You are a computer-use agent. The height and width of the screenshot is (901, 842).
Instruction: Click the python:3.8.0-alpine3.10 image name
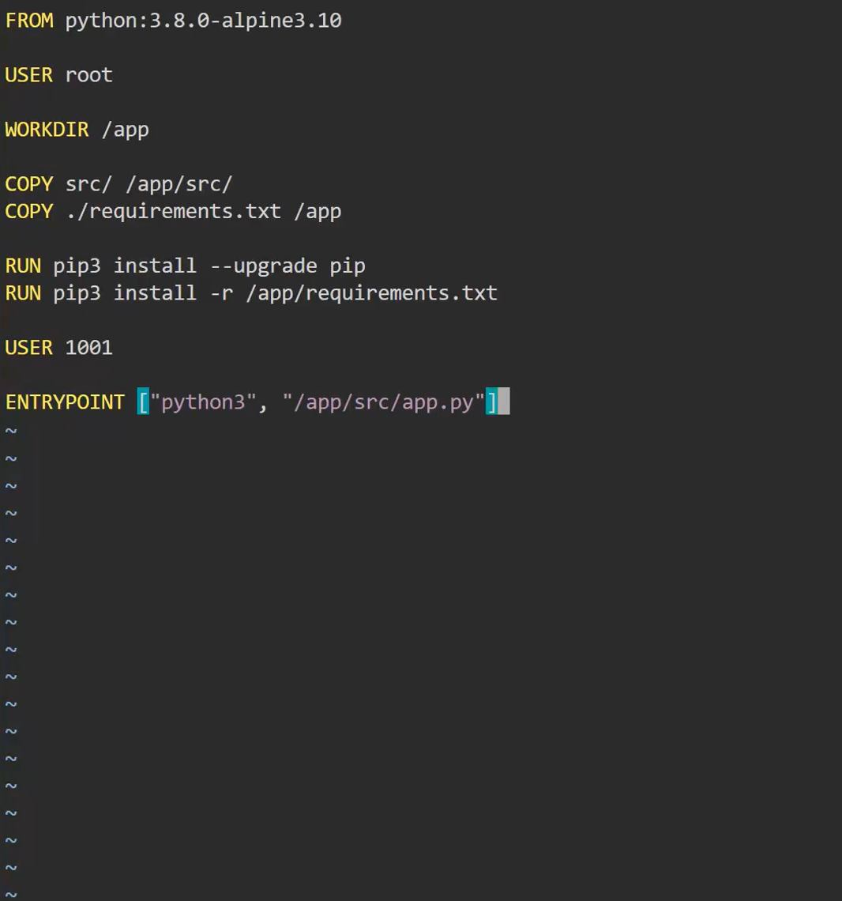[x=203, y=21]
